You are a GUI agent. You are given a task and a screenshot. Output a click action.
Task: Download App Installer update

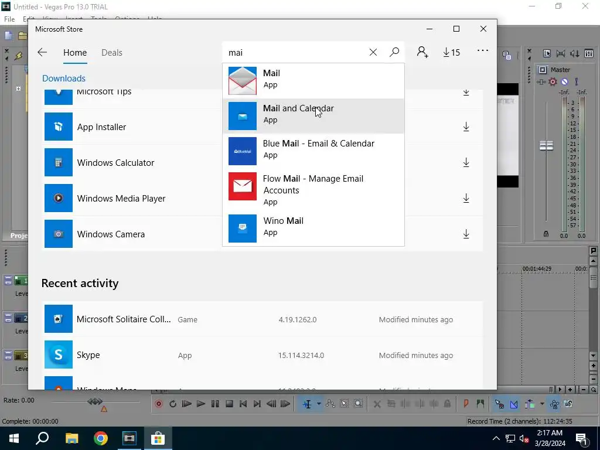point(466,127)
